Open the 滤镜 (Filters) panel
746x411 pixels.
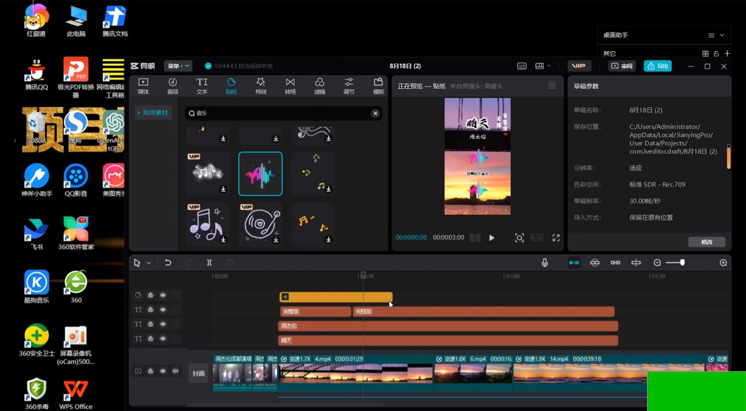point(319,85)
